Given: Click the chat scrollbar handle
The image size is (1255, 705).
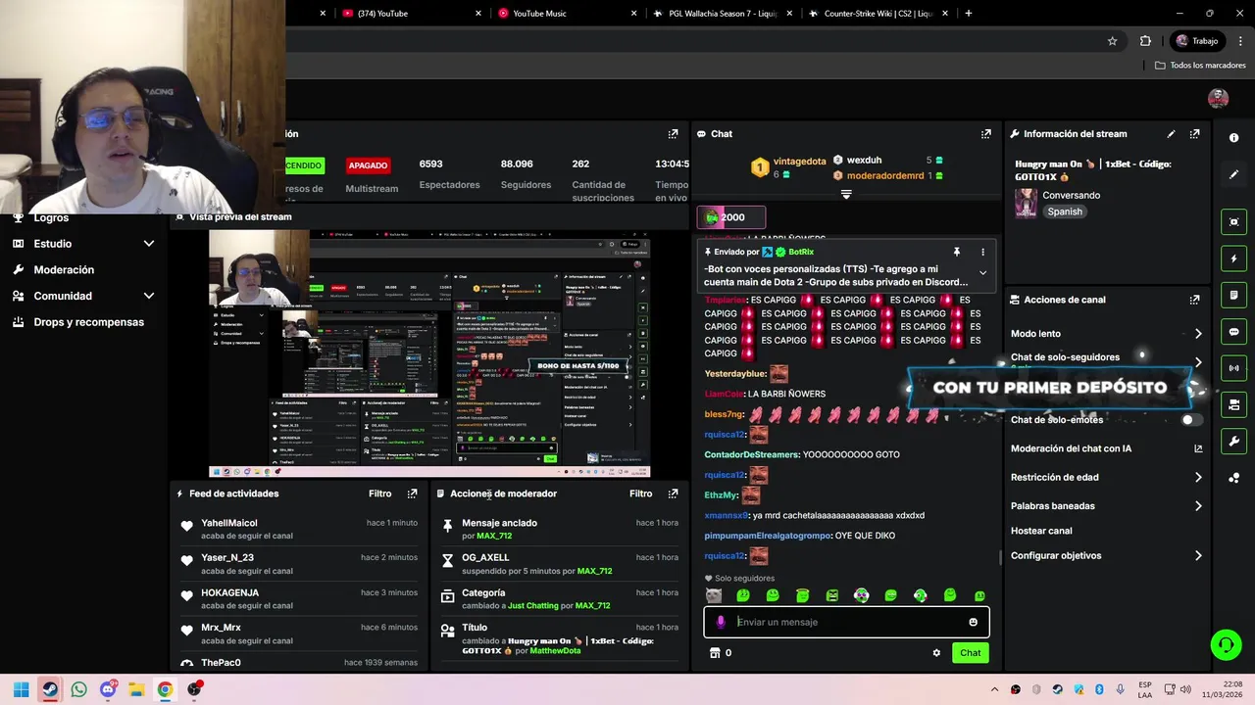Looking at the screenshot, I should click(1000, 558).
